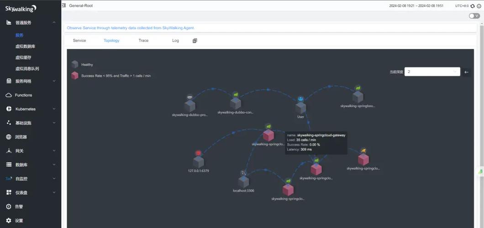The width and height of the screenshot is (484, 228).
Task: Switch to the Service tab
Action: [x=79, y=41]
